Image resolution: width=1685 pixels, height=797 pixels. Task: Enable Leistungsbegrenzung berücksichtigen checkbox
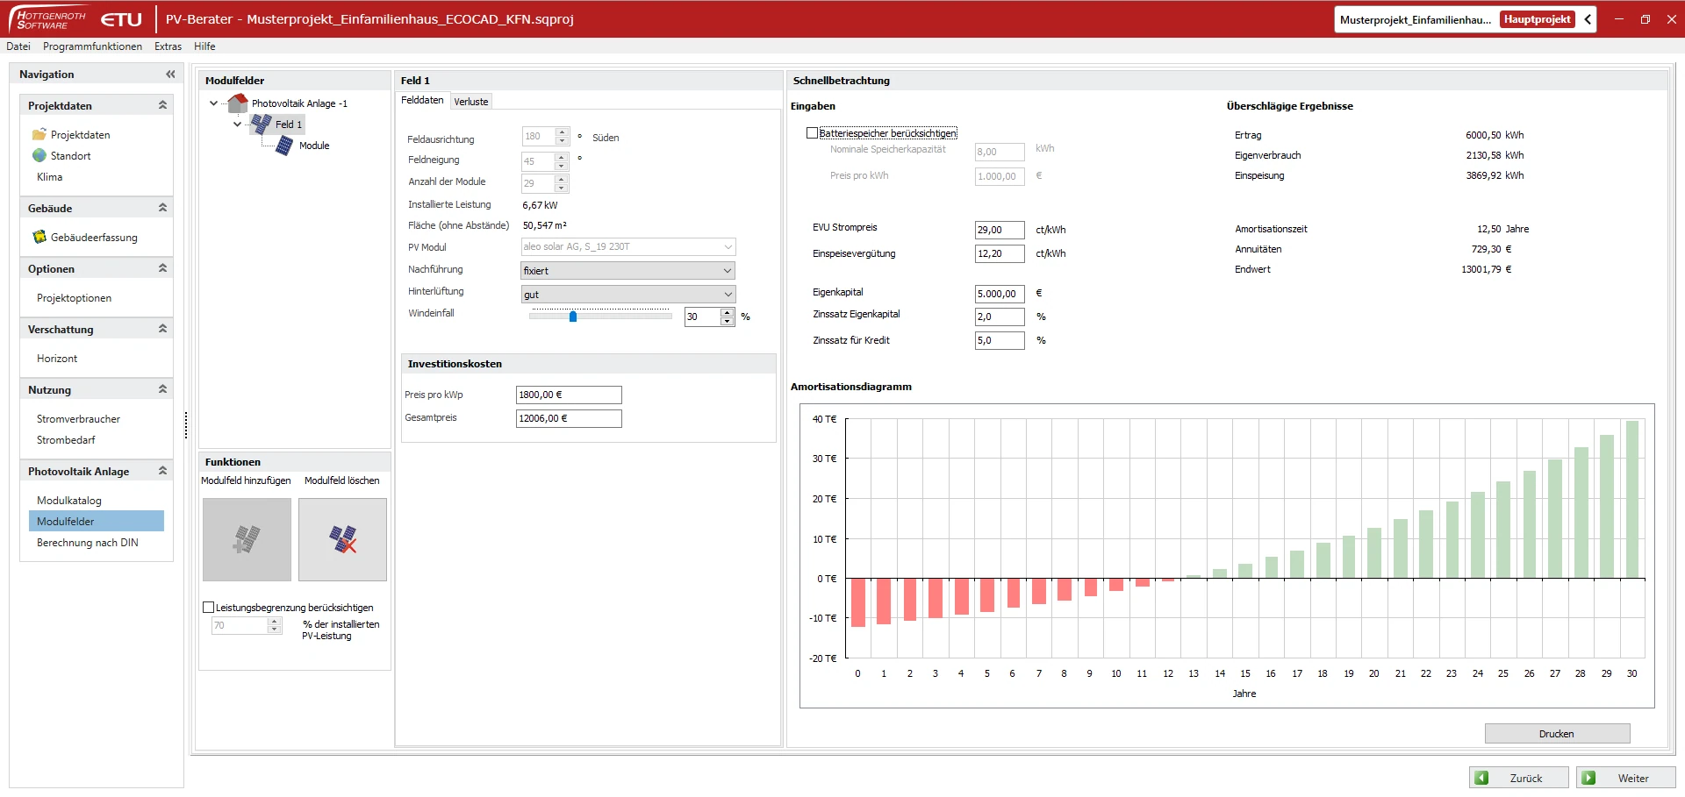[x=208, y=607]
